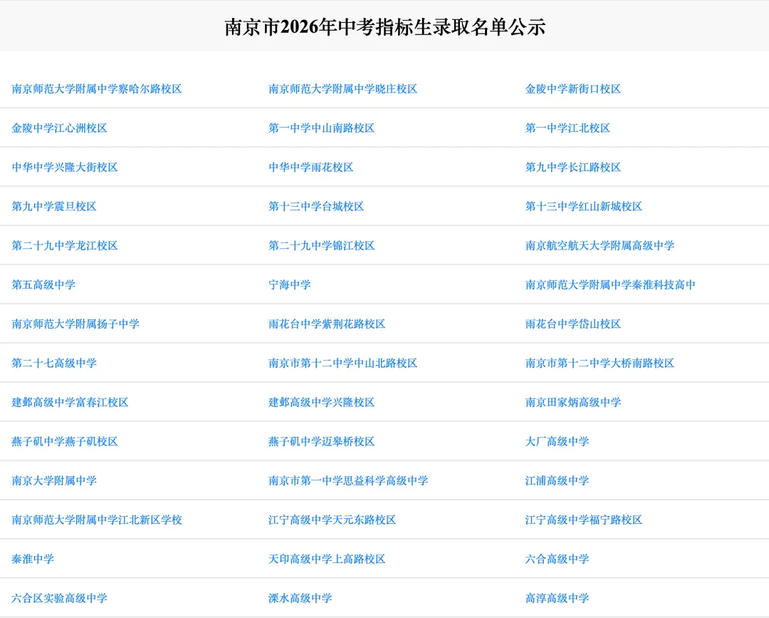Click the 南京市2026年中考指标生录取名单公示 heading
The width and height of the screenshot is (769, 618).
385,27
